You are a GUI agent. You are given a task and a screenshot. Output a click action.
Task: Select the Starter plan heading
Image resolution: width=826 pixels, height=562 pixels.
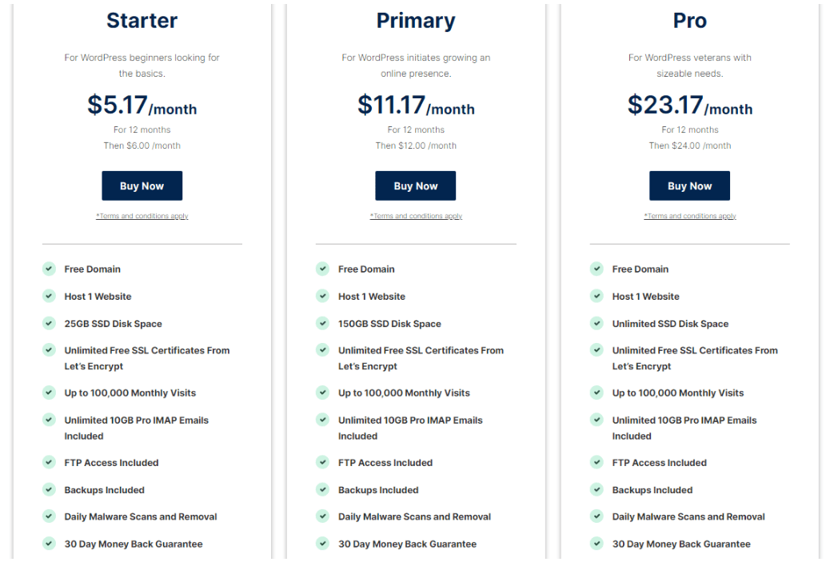coord(142,21)
